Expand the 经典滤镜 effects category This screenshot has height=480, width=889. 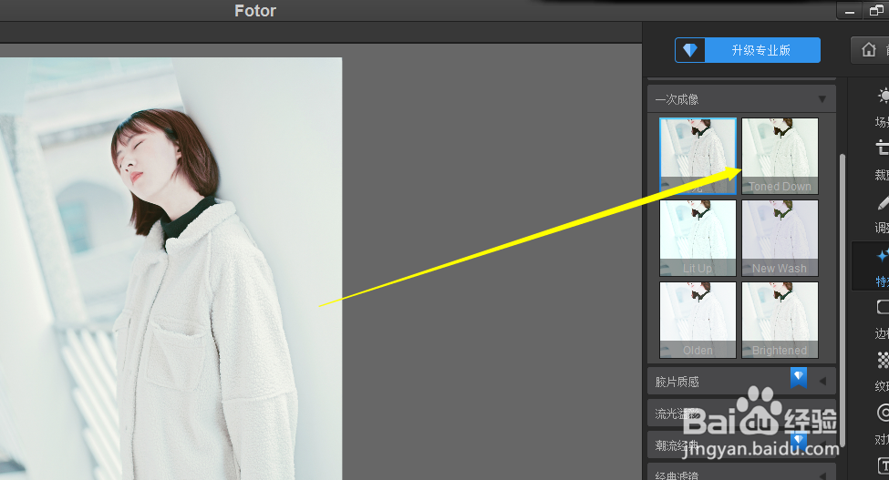tap(741, 474)
